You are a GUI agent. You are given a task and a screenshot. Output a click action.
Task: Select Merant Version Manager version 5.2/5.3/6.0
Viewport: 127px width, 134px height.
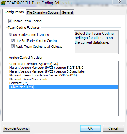point(64,68)
